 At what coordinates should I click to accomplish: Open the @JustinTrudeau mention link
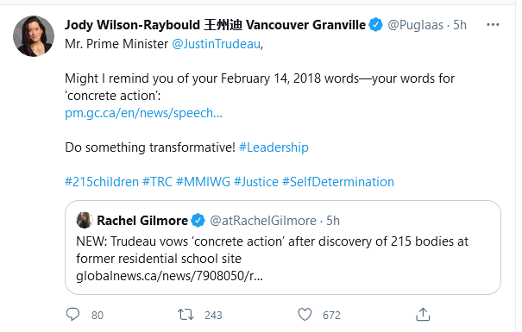216,44
